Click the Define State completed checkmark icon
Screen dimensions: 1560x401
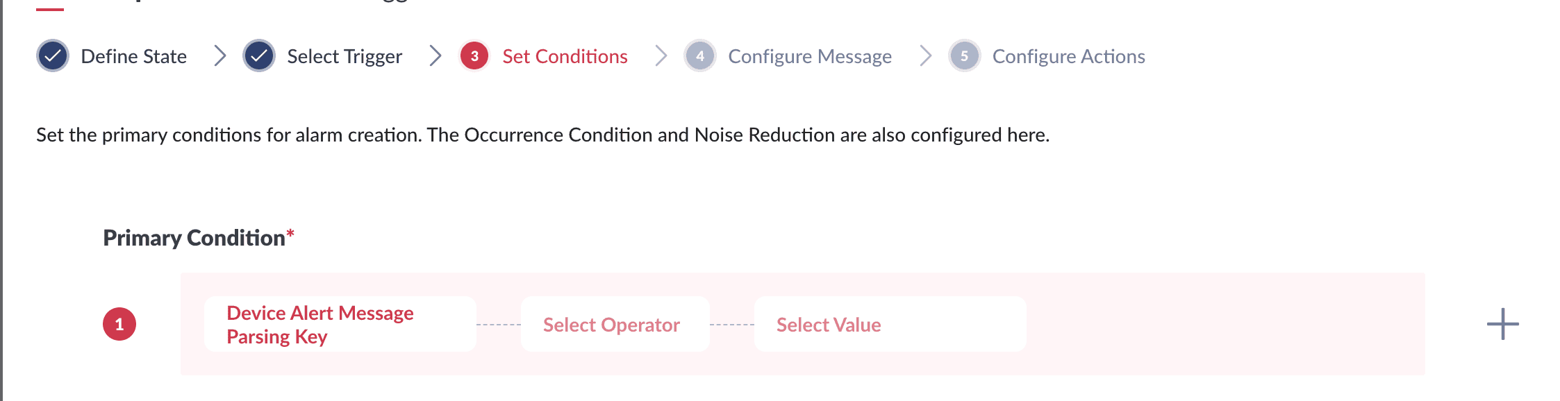[x=53, y=56]
